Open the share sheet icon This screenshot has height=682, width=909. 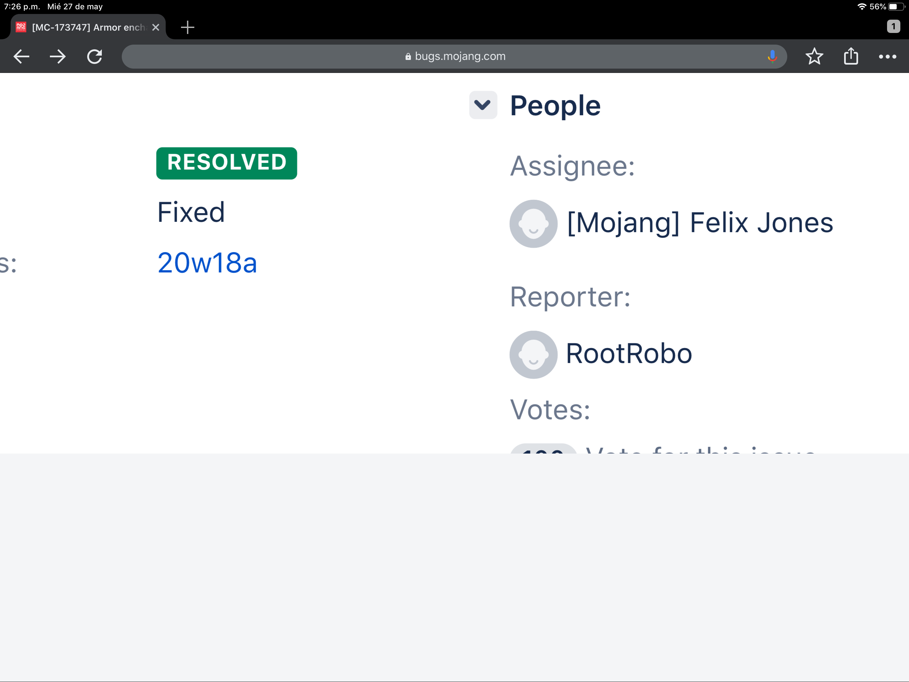tap(851, 56)
